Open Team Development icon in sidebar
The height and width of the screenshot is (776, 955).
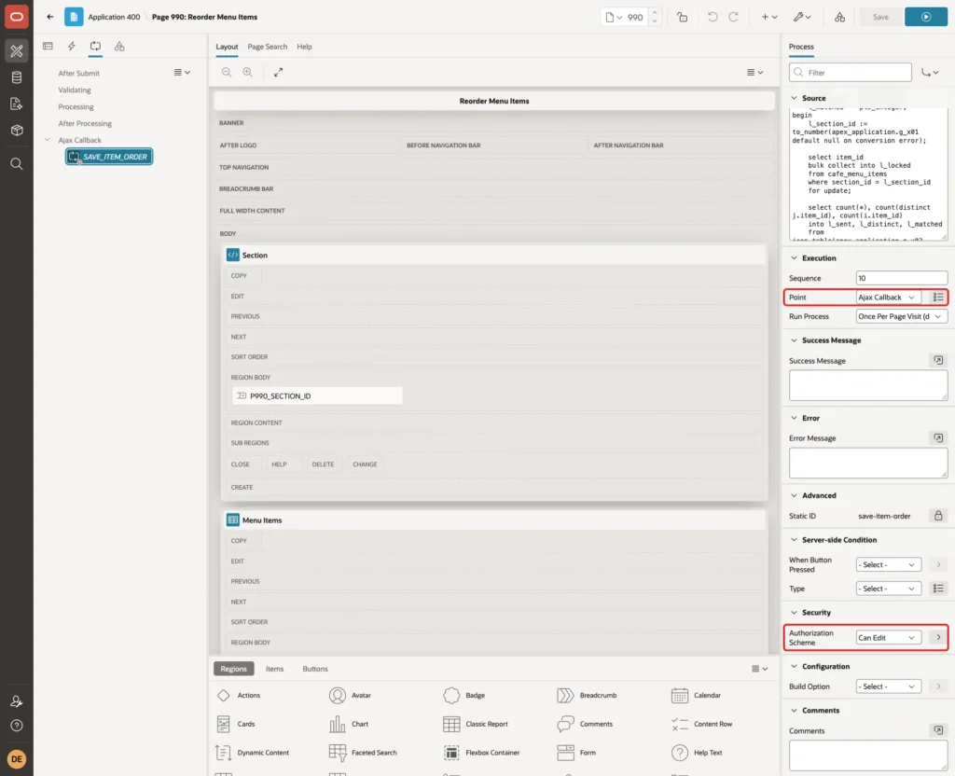point(17,104)
